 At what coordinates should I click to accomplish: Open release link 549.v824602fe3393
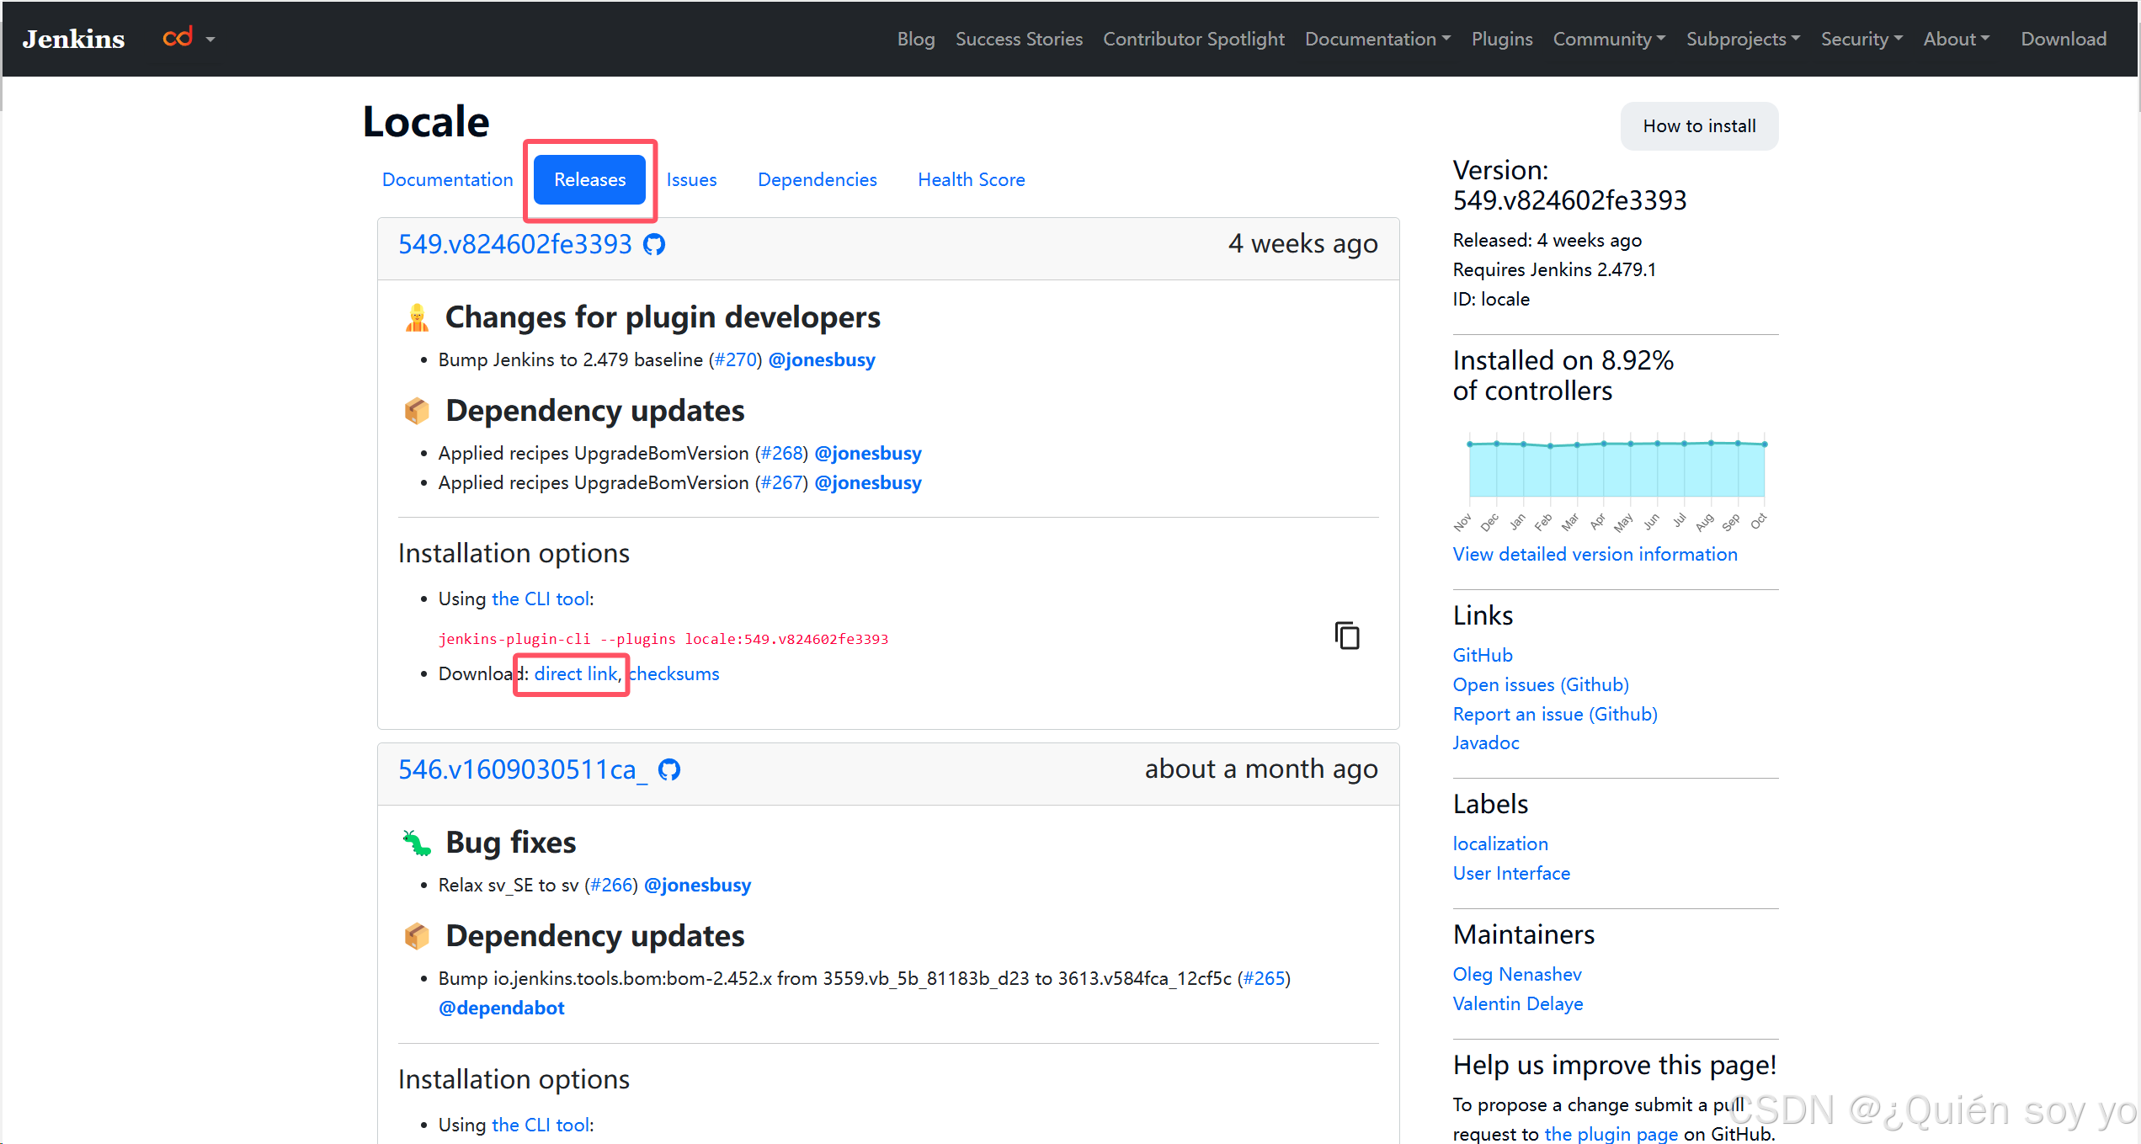[514, 244]
